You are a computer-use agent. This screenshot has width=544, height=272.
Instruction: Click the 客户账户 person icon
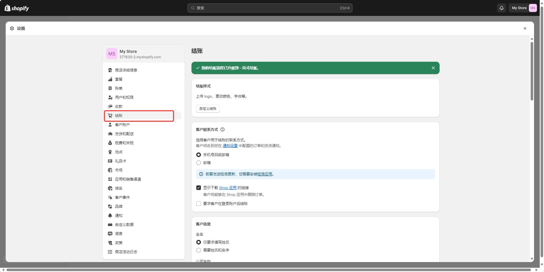(x=110, y=125)
